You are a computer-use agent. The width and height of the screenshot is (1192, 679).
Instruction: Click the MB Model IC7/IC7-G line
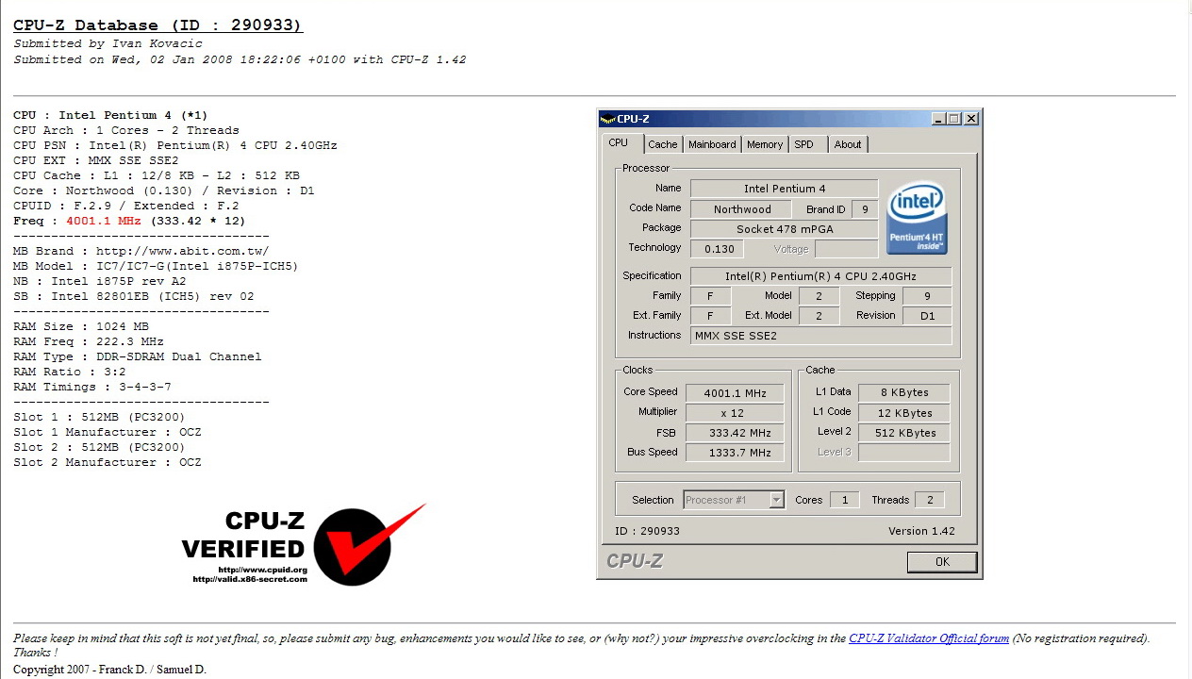156,266
